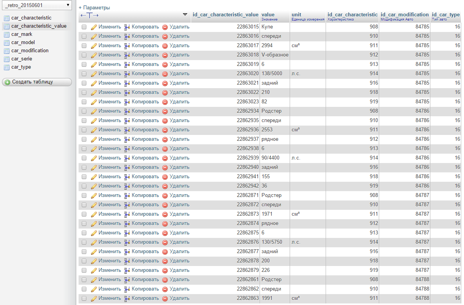This screenshot has height=305, width=464.
Task: Click Удалить link in row 22862942
Action: coord(179,186)
